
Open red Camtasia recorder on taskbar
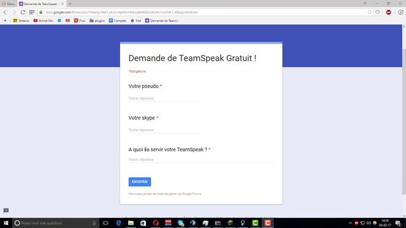tap(268, 223)
